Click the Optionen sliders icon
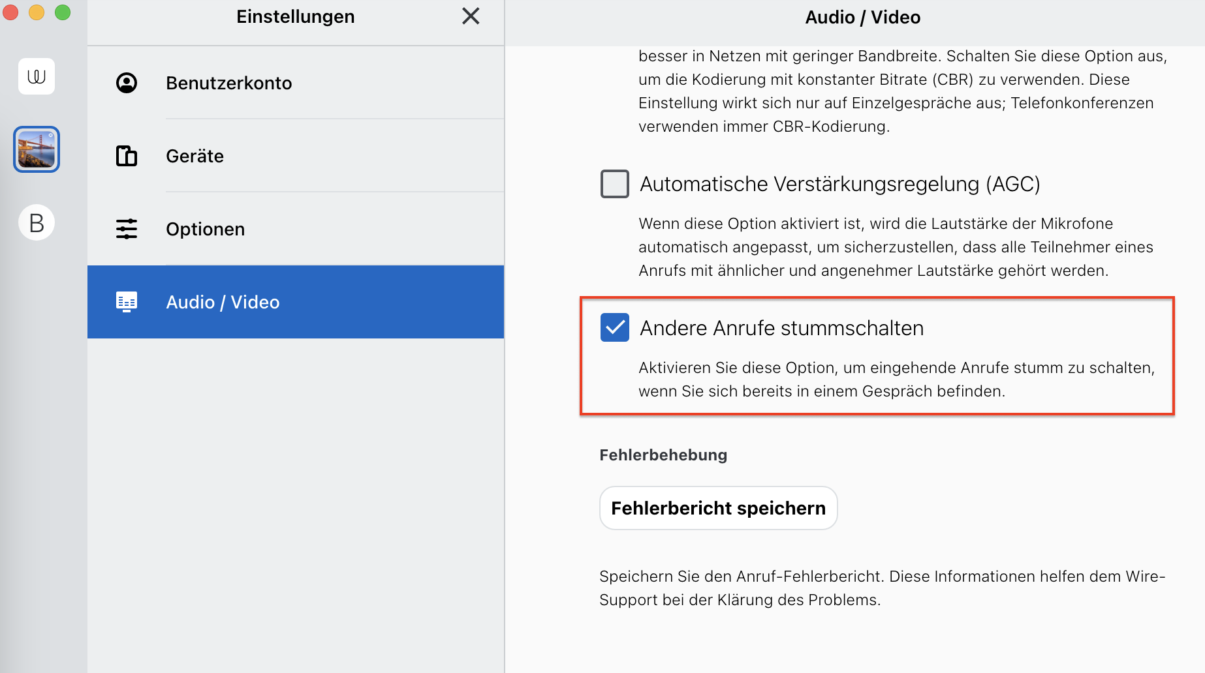This screenshot has width=1205, height=673. [x=127, y=229]
